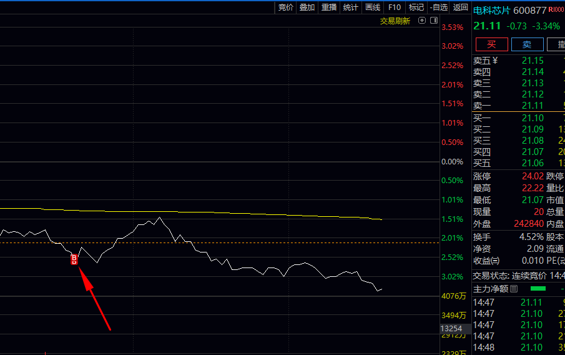Screen dimensions: 565x355
Task: Click 交易状态 连续竞价 status line
Action: [x=519, y=276]
